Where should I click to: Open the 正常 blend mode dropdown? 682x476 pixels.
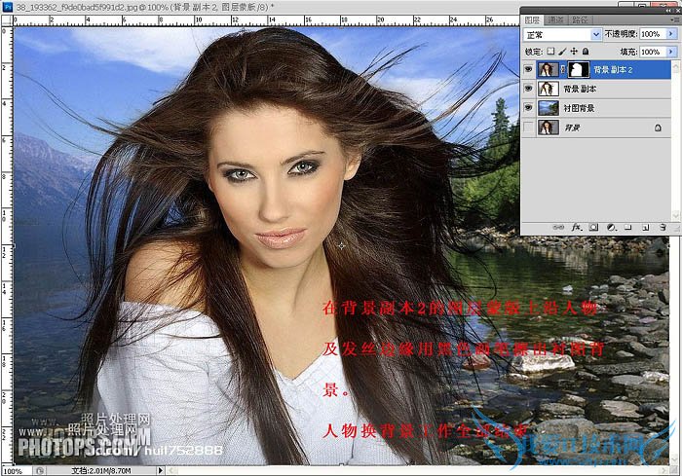[x=562, y=34]
